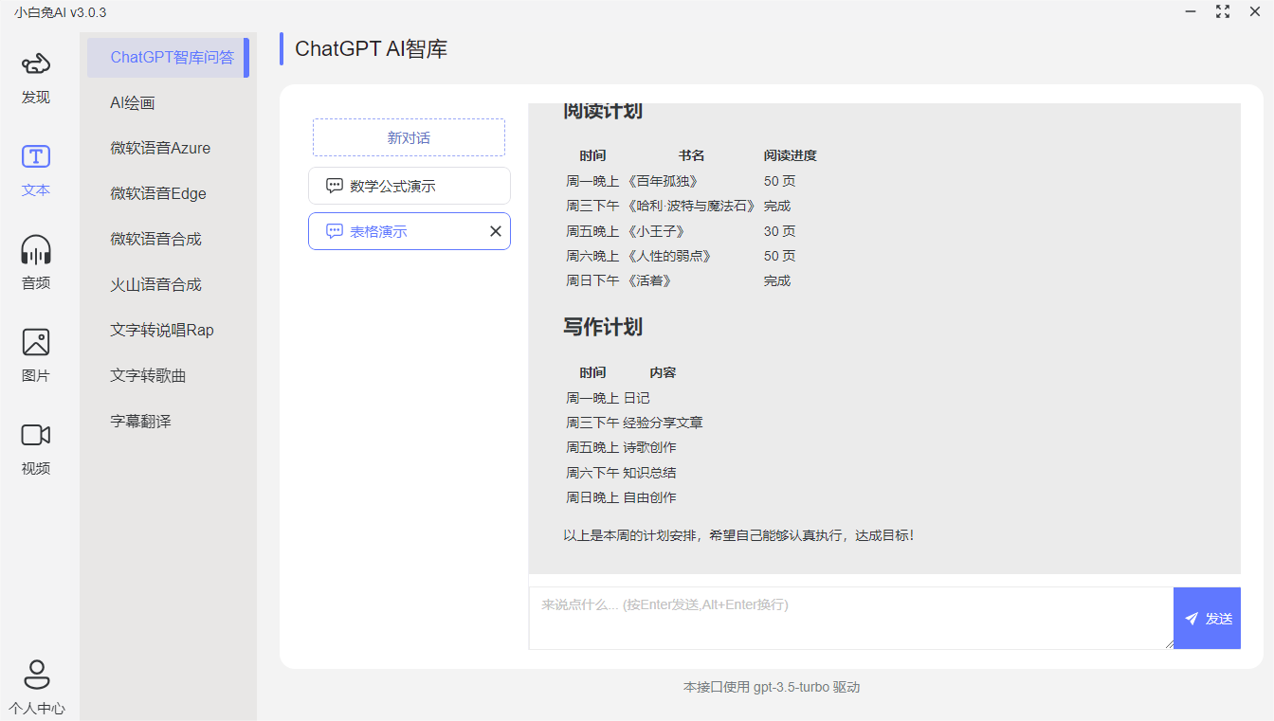
Task: Click the ChatGPT AI智库 page title
Action: [x=371, y=49]
